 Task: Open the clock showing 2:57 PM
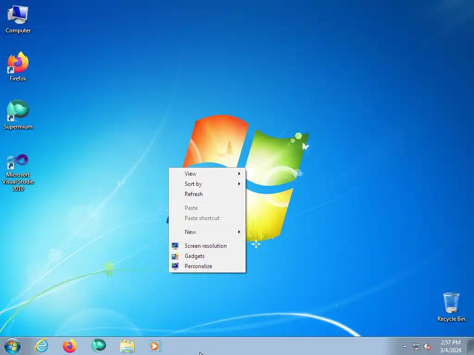click(x=450, y=346)
